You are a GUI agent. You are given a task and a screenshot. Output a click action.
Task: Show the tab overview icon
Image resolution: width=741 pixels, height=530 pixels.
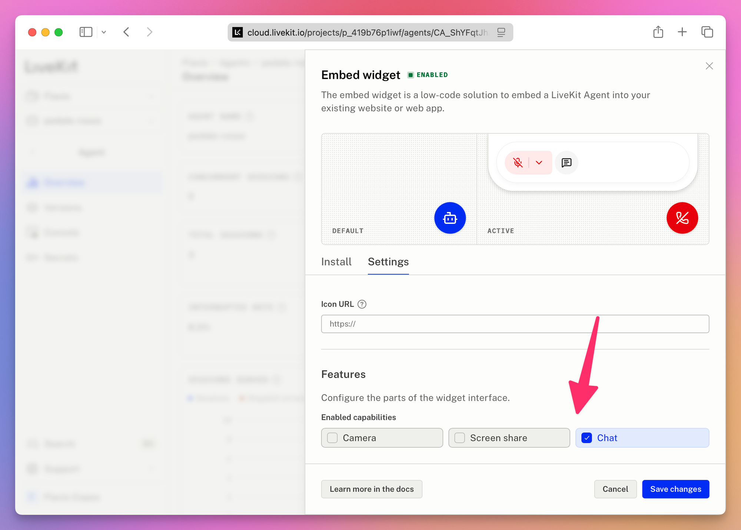point(707,32)
